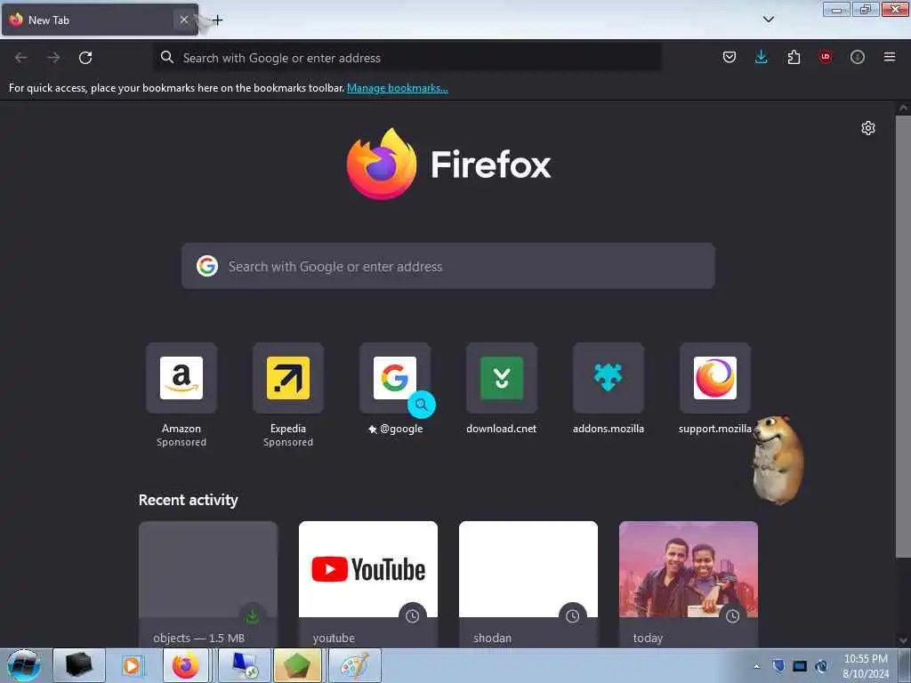Open new tab personalize gear
911x683 pixels.
(868, 128)
